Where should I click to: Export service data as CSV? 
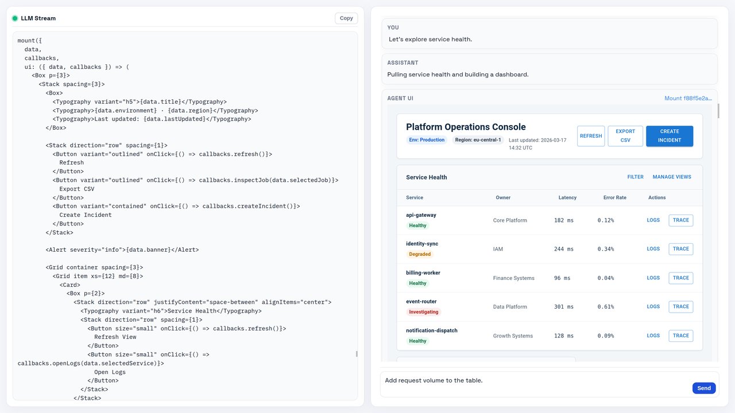pyautogui.click(x=625, y=136)
